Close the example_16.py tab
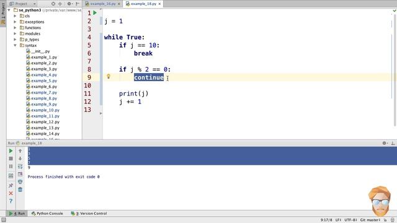The height and width of the screenshot is (223, 397). 118,4
